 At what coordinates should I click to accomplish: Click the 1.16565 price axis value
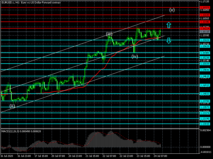click(205, 19)
